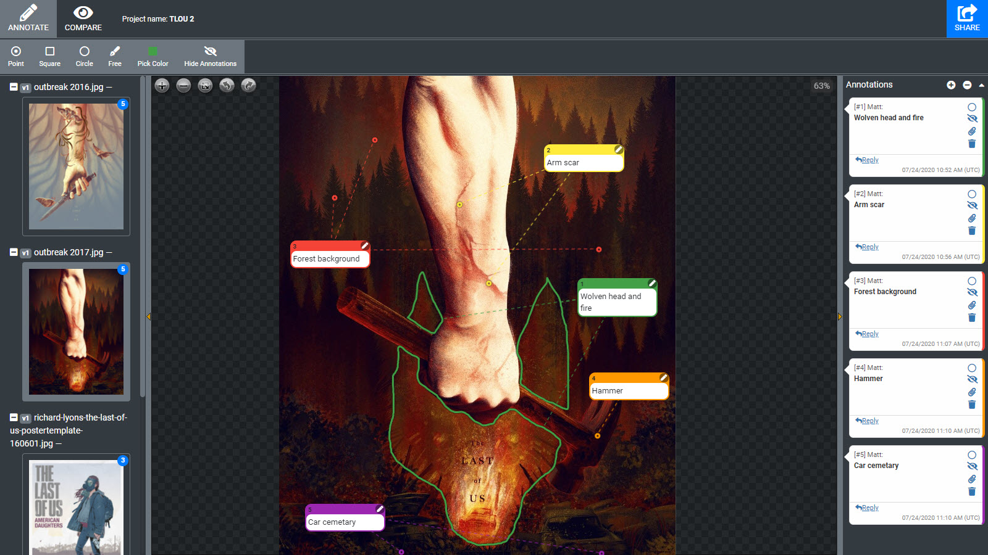Image resolution: width=988 pixels, height=555 pixels.
Task: Hide annotation #4 Hammer
Action: (972, 379)
